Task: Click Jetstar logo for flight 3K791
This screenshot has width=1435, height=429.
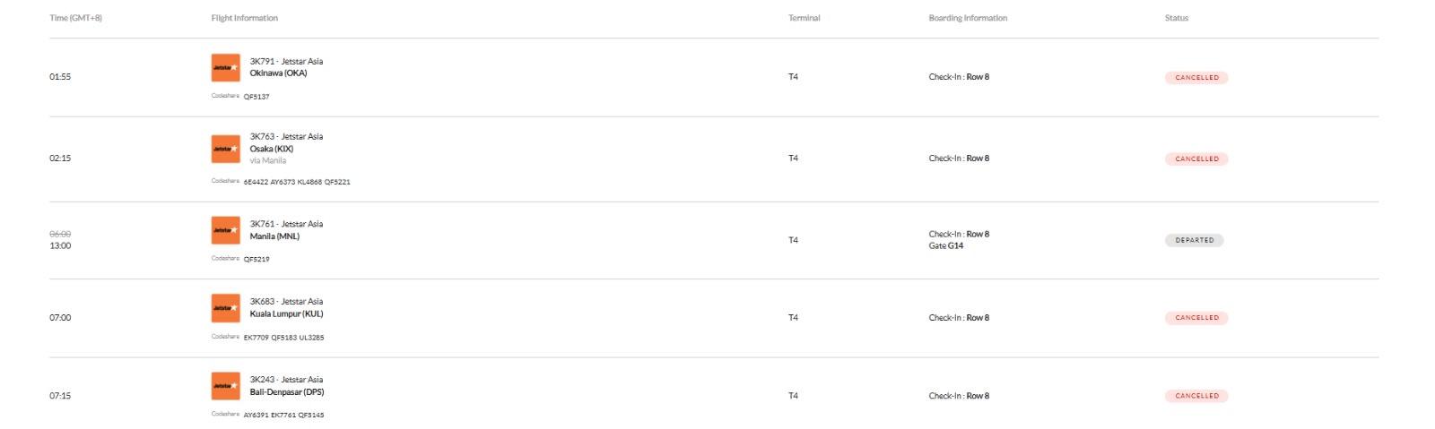Action: pos(225,67)
